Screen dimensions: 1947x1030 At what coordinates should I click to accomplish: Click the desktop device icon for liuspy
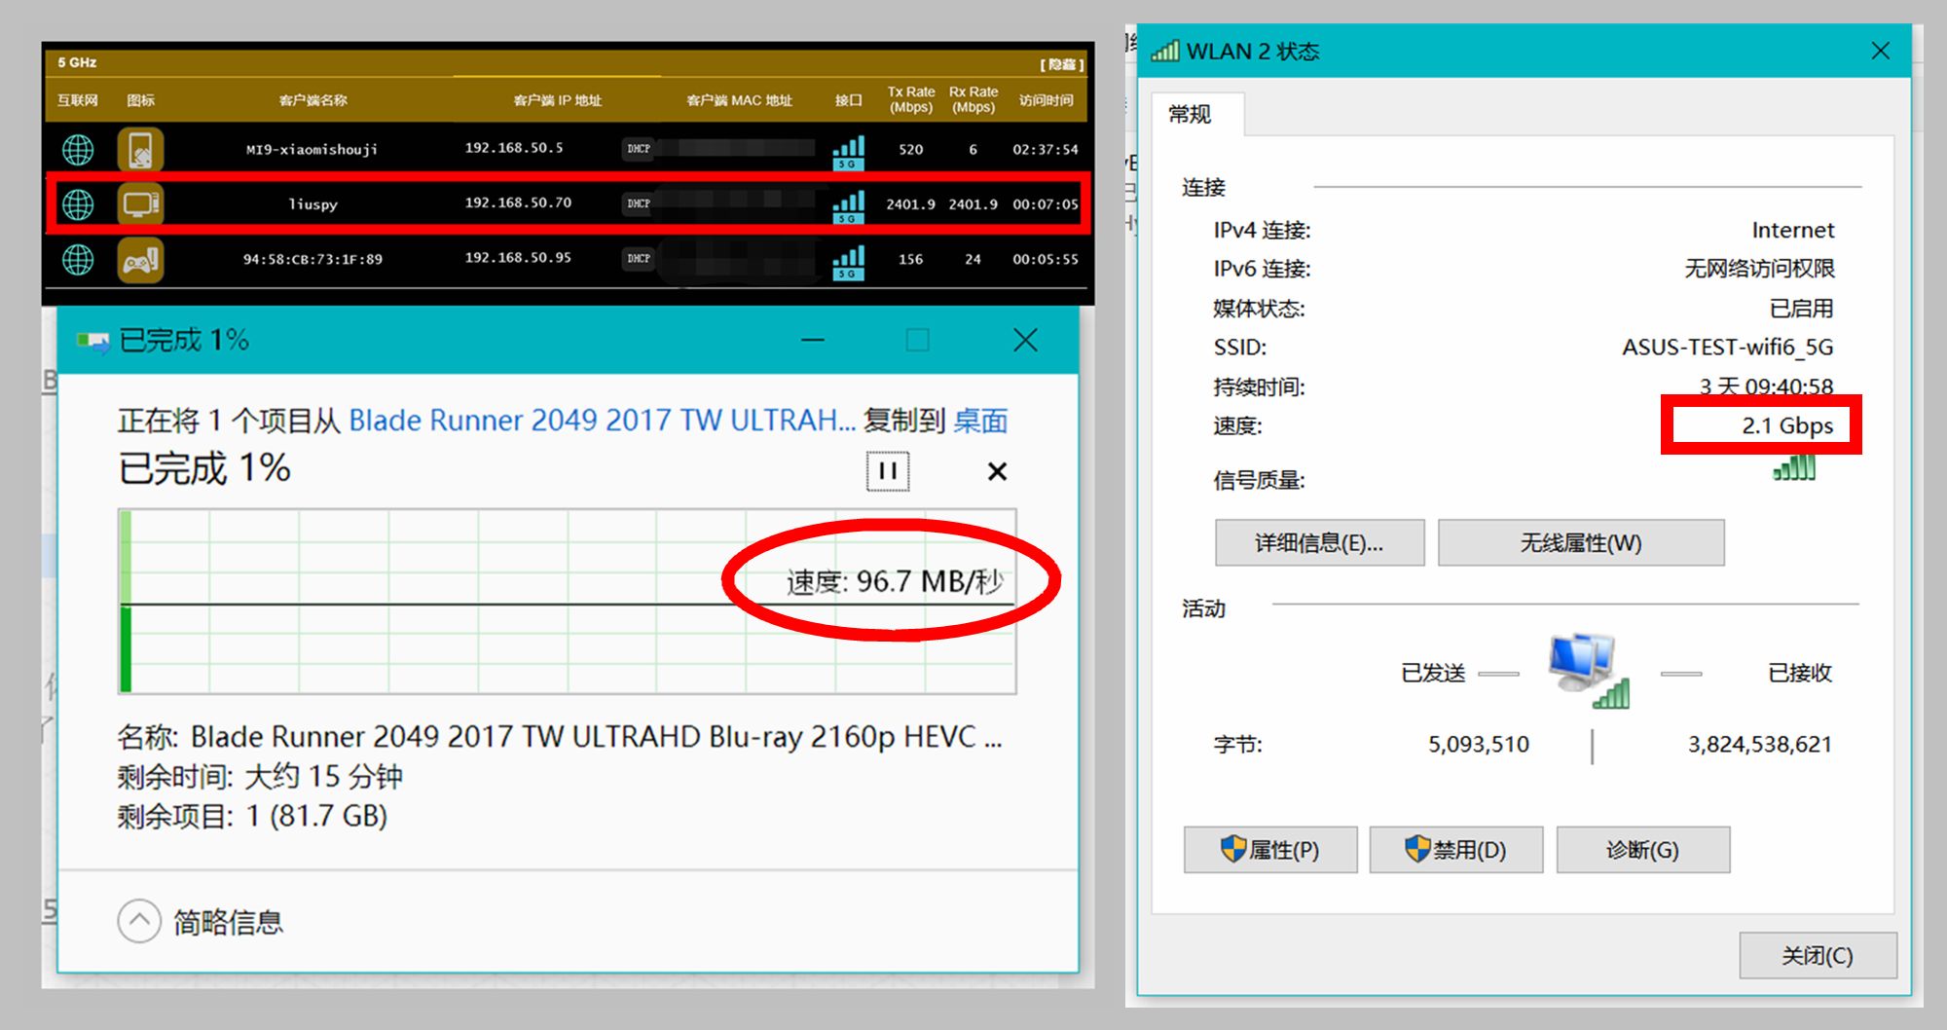coord(140,204)
